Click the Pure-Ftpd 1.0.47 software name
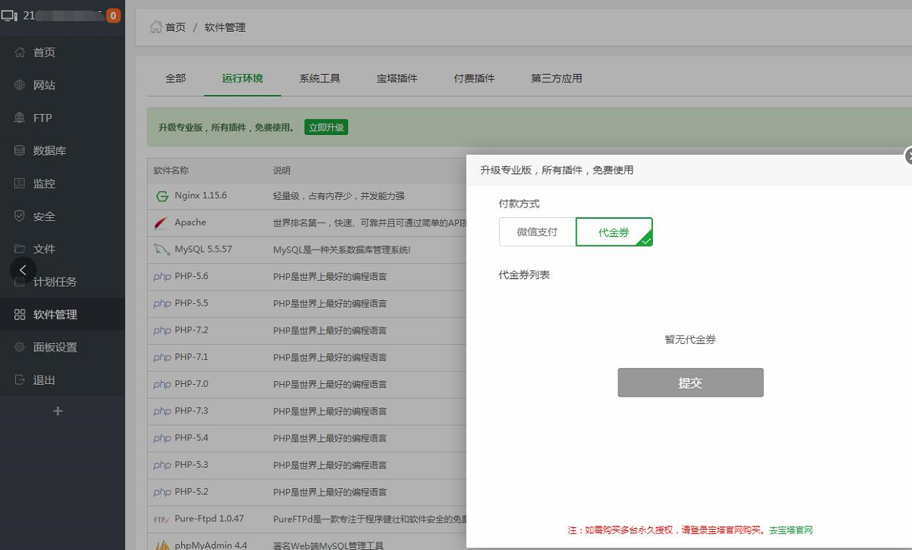 209,519
